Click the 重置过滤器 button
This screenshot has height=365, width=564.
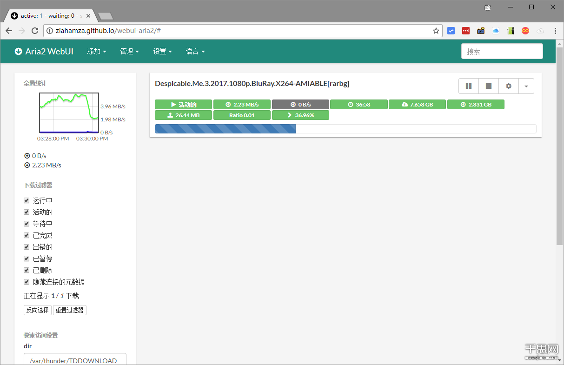[70, 310]
